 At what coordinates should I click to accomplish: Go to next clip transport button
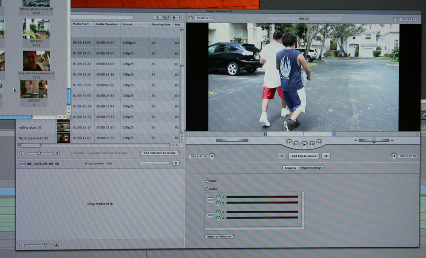pos(319,142)
